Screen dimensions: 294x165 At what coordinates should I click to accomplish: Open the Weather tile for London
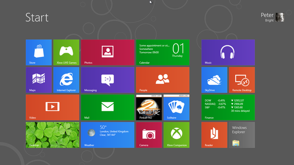point(107,135)
